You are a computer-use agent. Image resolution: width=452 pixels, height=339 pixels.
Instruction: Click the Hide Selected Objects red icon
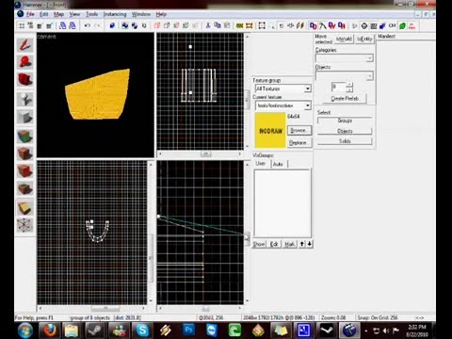pyautogui.click(x=157, y=25)
